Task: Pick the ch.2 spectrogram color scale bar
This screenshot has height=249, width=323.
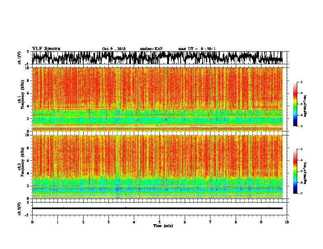Action: coord(295,171)
